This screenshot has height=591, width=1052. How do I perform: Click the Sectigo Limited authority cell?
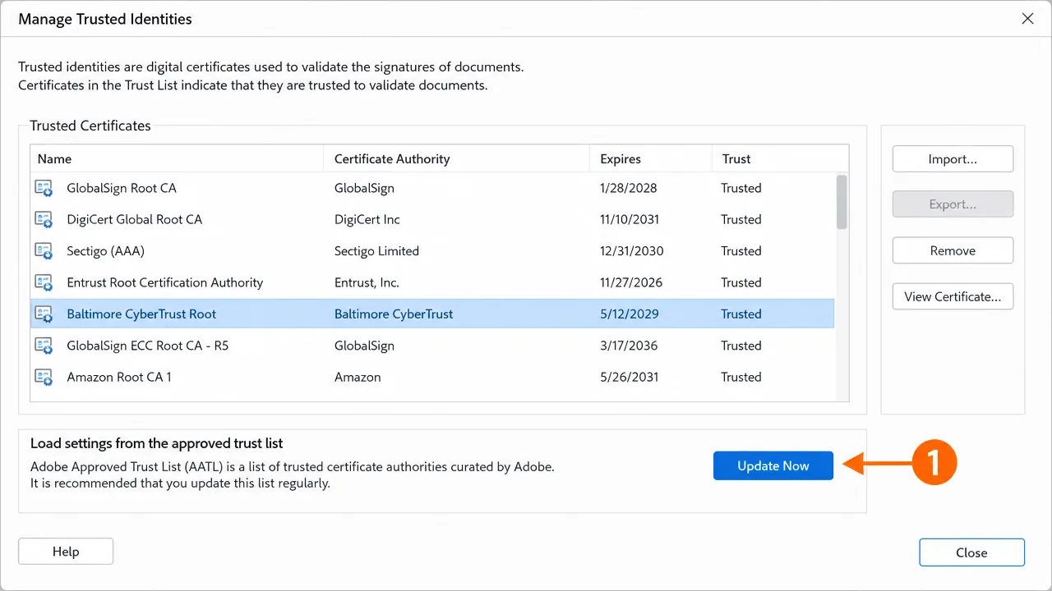(376, 251)
